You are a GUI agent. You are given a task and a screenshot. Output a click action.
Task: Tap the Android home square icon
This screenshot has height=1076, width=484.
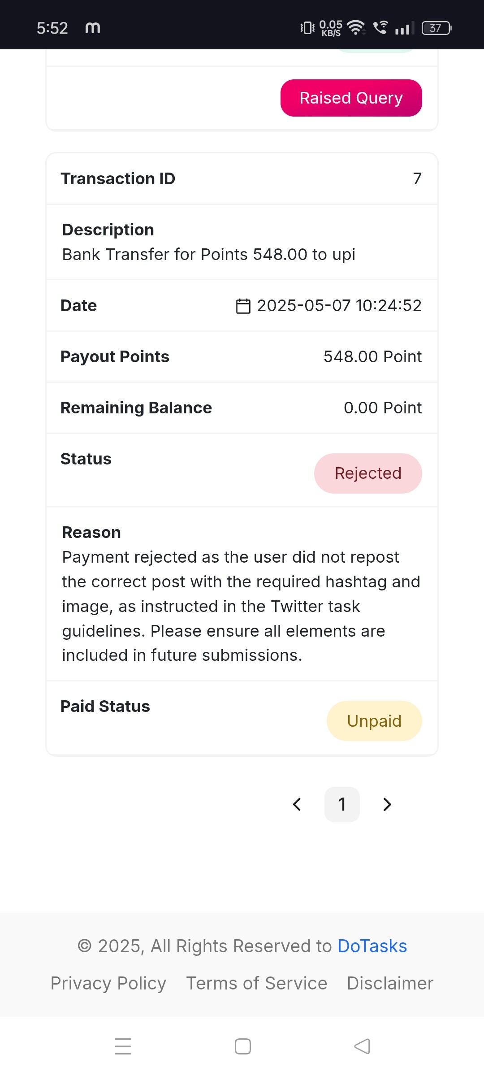[x=243, y=1046]
